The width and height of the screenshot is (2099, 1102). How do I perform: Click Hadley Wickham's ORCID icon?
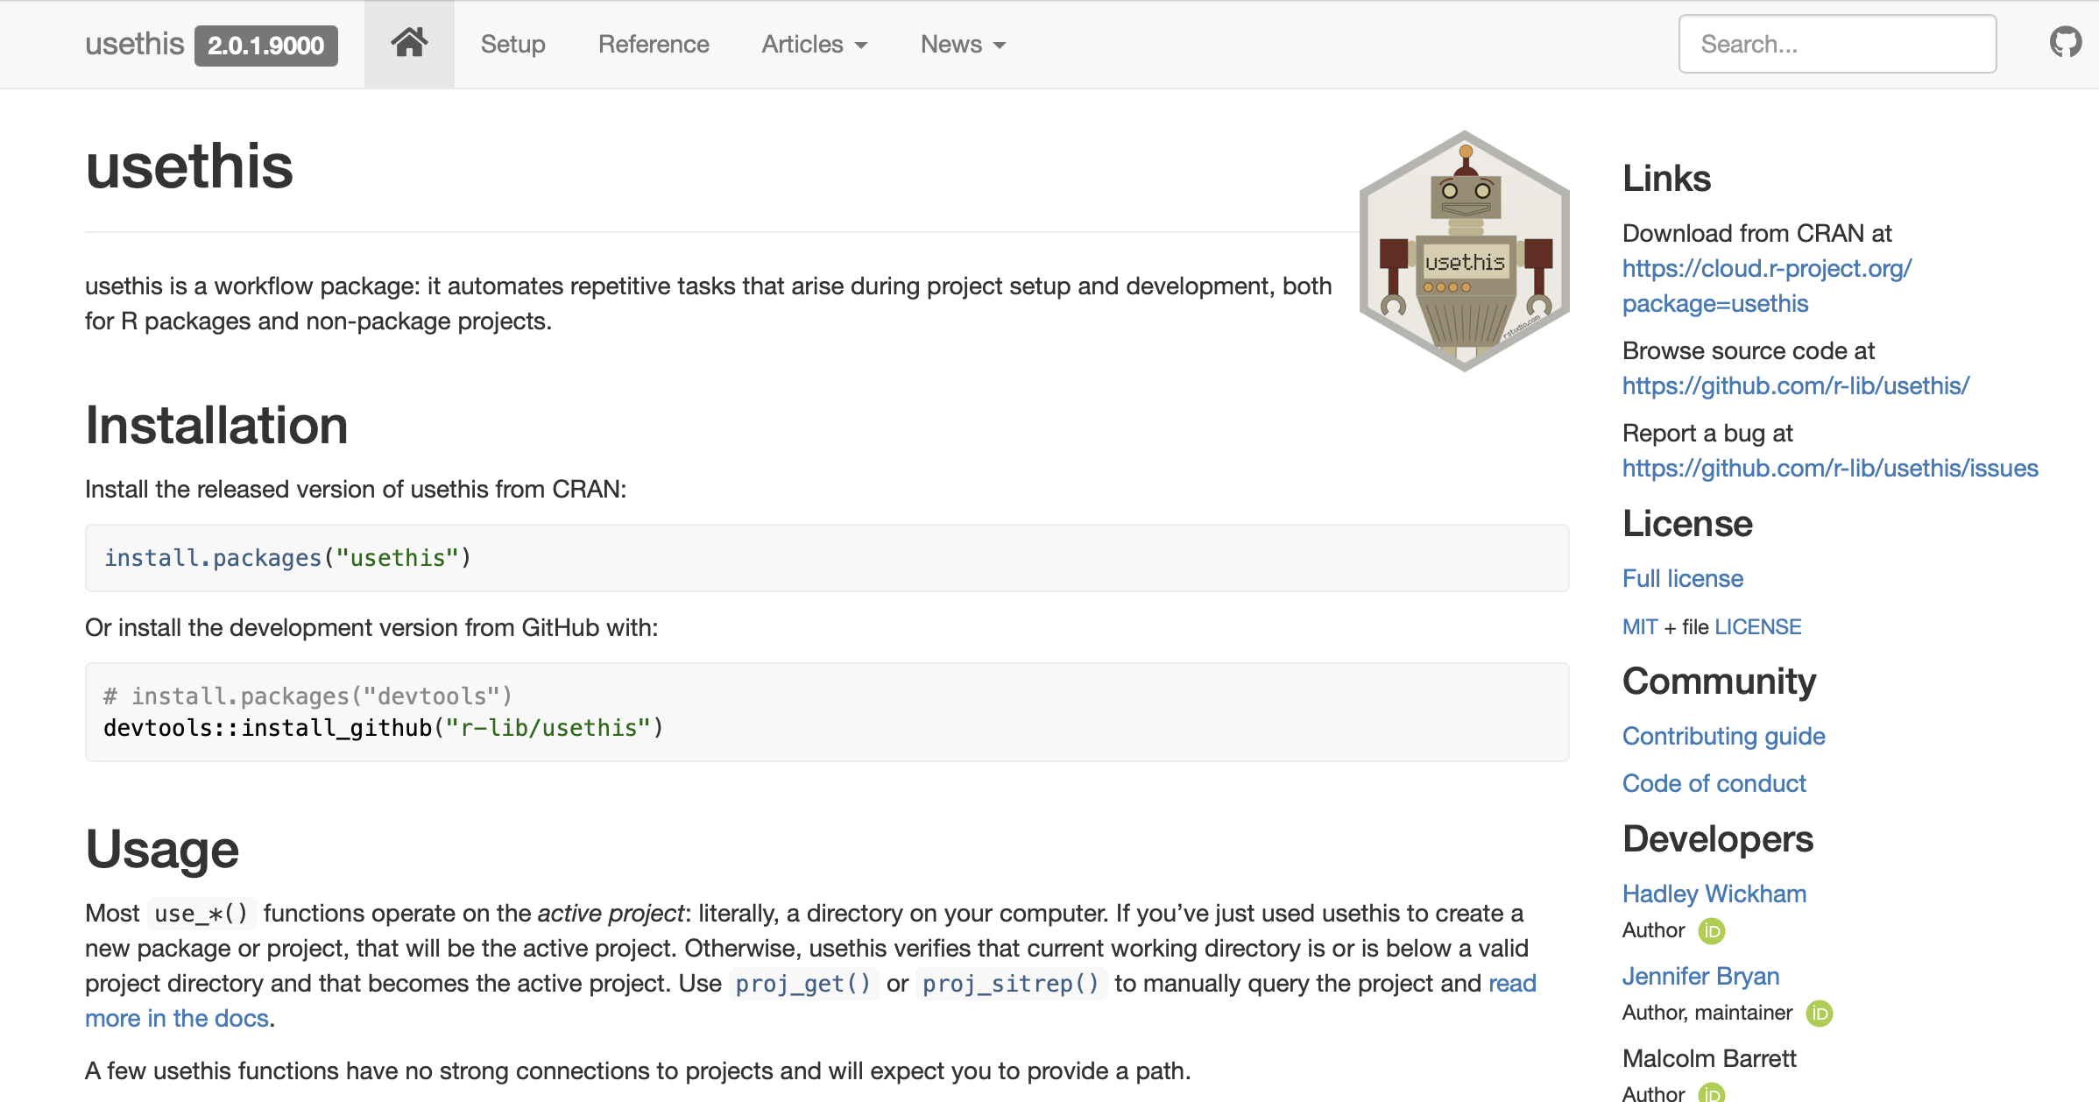tap(1711, 930)
